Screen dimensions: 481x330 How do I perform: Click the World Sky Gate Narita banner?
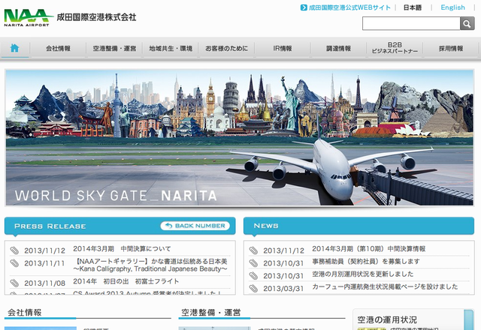240,138
